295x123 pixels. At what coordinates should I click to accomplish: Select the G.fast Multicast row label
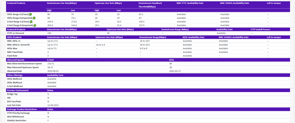(x=15, y=86)
